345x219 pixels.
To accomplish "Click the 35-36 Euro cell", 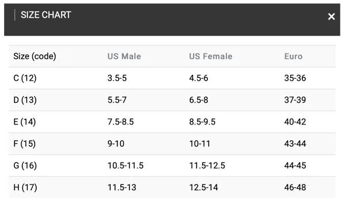I will click(295, 78).
